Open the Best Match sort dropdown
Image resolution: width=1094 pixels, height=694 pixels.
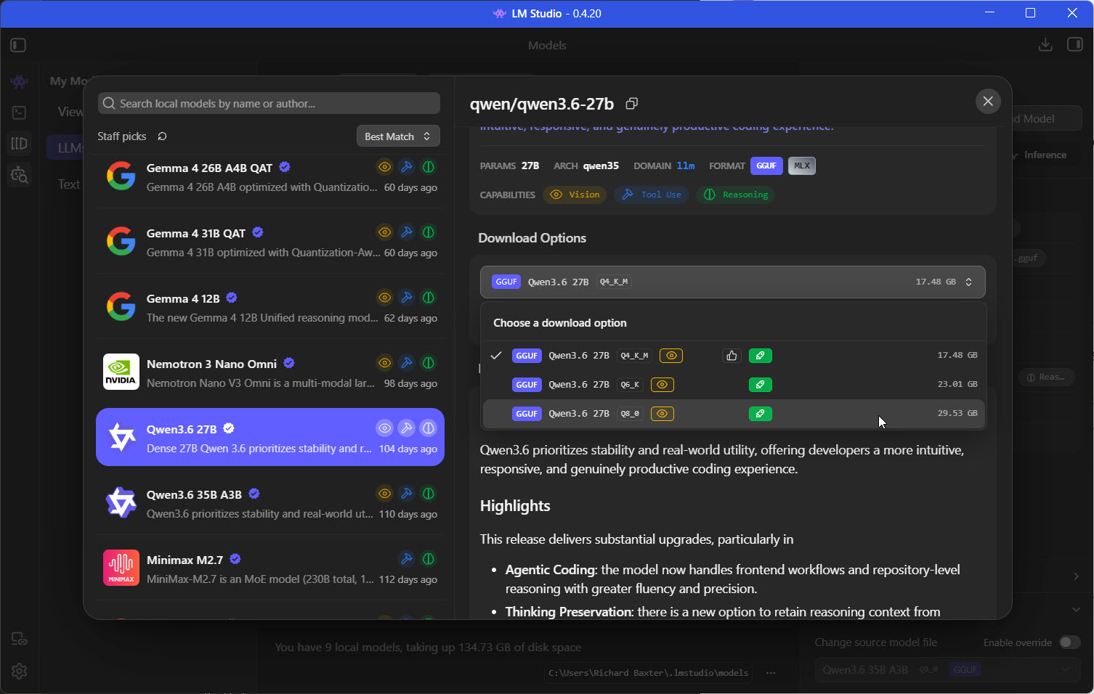(x=398, y=136)
